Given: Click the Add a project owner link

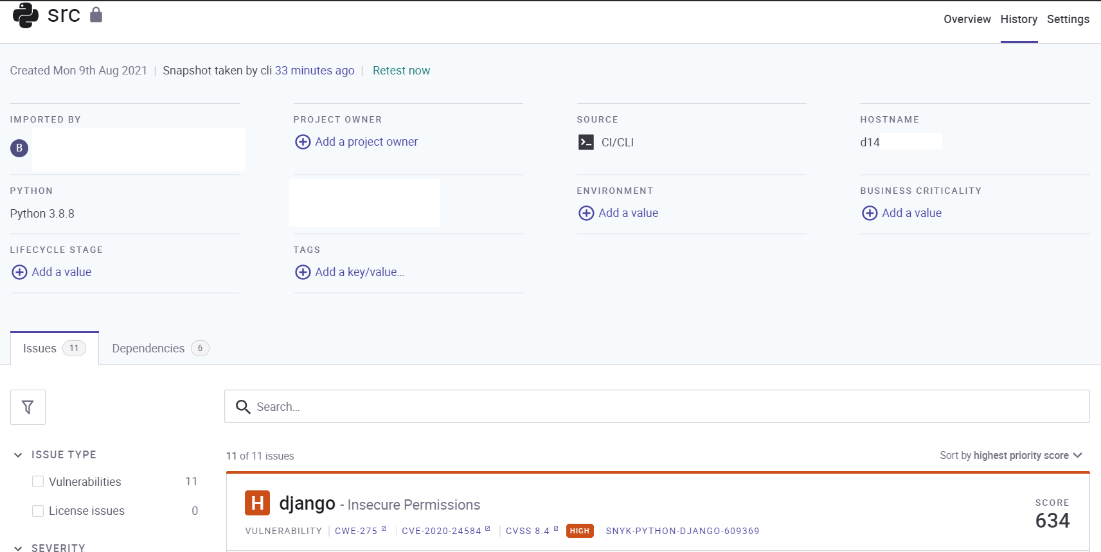Looking at the screenshot, I should [366, 142].
